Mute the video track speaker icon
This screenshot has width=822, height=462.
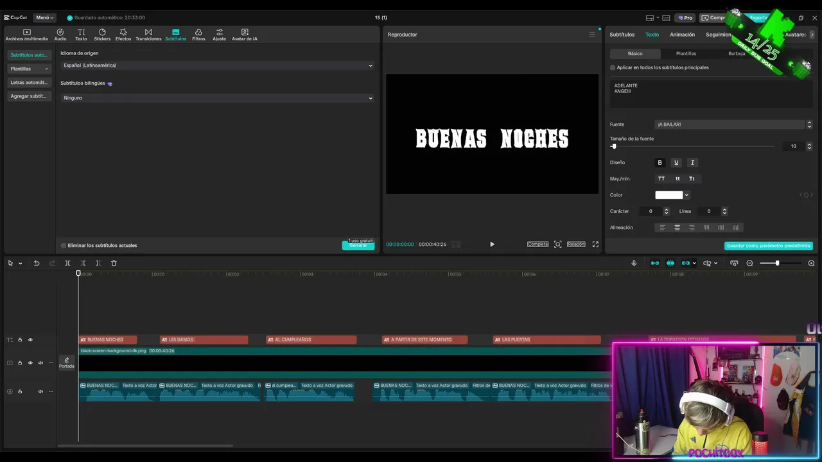point(40,363)
